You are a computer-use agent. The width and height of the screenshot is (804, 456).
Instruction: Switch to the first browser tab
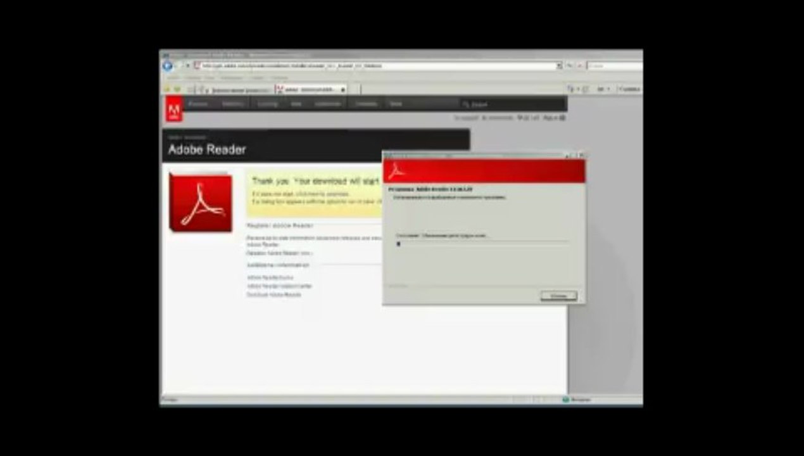point(236,89)
